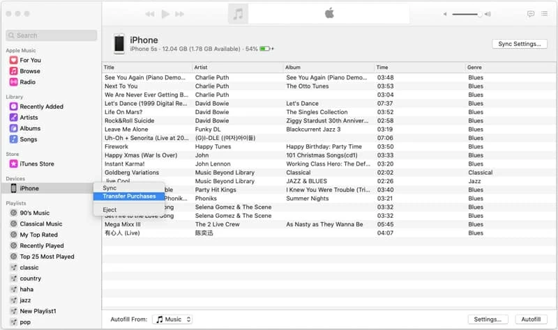Adjust the volume slider
558x330 pixels.
click(467, 14)
